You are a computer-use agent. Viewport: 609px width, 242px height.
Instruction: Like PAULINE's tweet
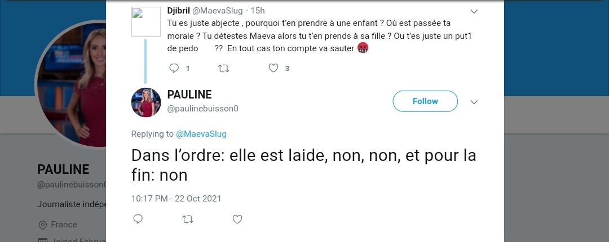[x=237, y=219]
